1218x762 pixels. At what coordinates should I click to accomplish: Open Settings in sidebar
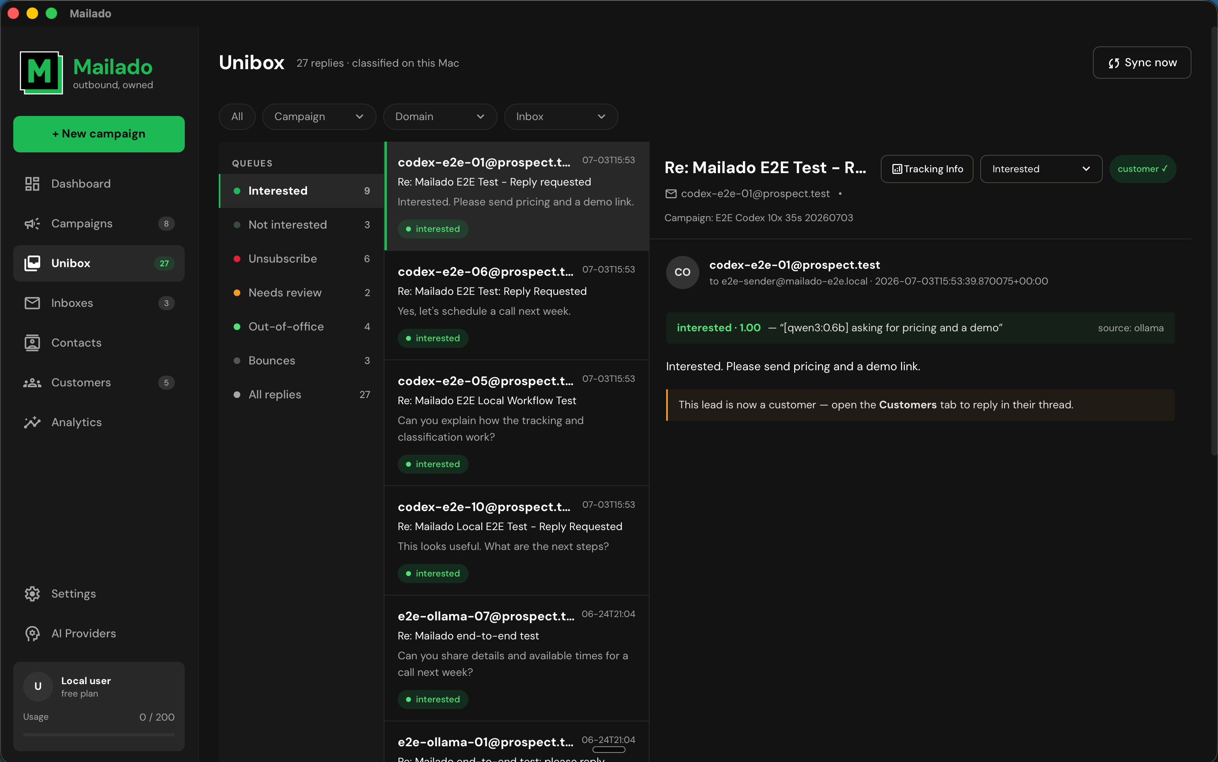coord(99,594)
